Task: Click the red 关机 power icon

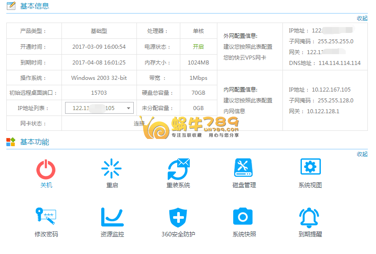Action: [46, 169]
